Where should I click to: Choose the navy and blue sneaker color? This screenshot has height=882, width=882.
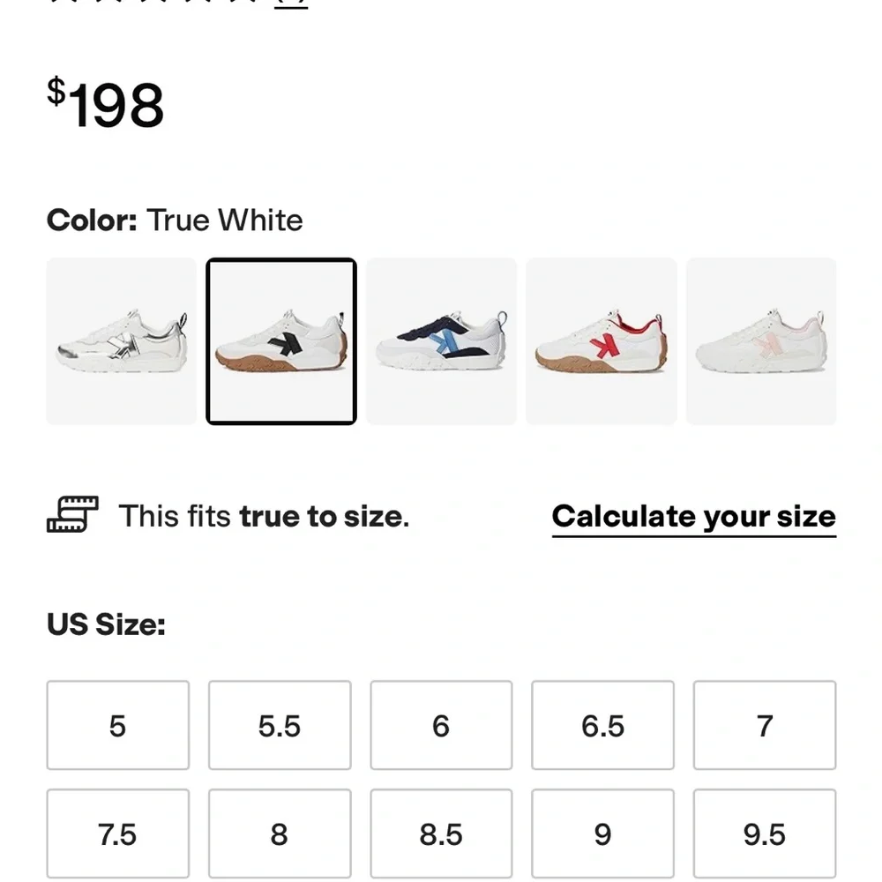[441, 341]
